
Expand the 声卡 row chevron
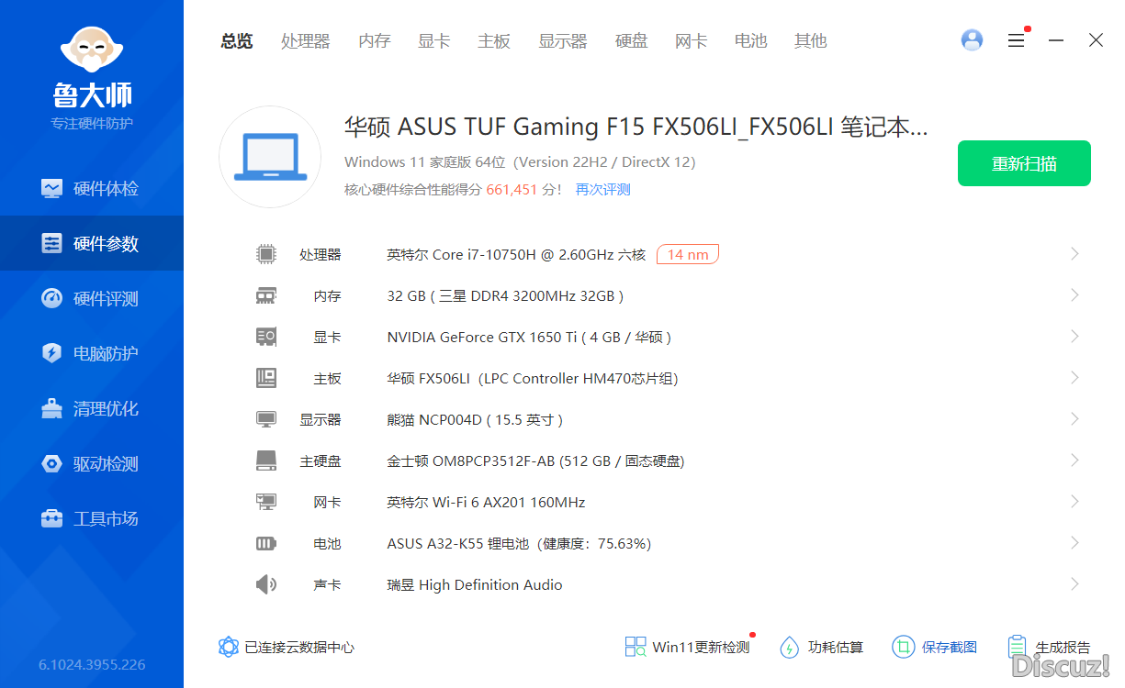pyautogui.click(x=1074, y=584)
